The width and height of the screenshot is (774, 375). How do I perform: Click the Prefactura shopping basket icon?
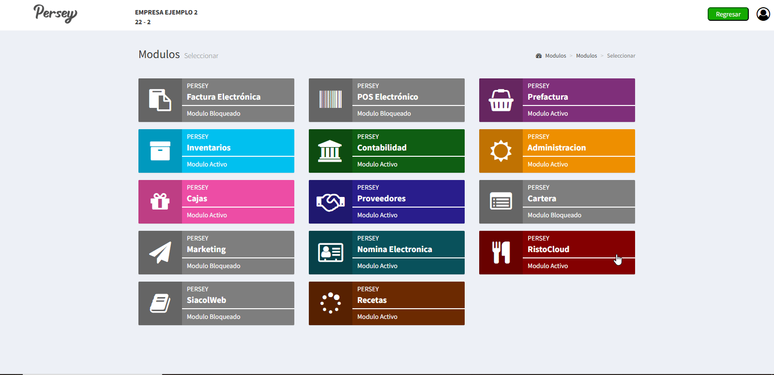click(x=501, y=100)
